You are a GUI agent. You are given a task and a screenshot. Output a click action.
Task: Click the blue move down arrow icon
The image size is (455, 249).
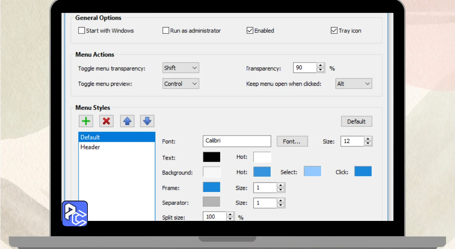point(147,121)
